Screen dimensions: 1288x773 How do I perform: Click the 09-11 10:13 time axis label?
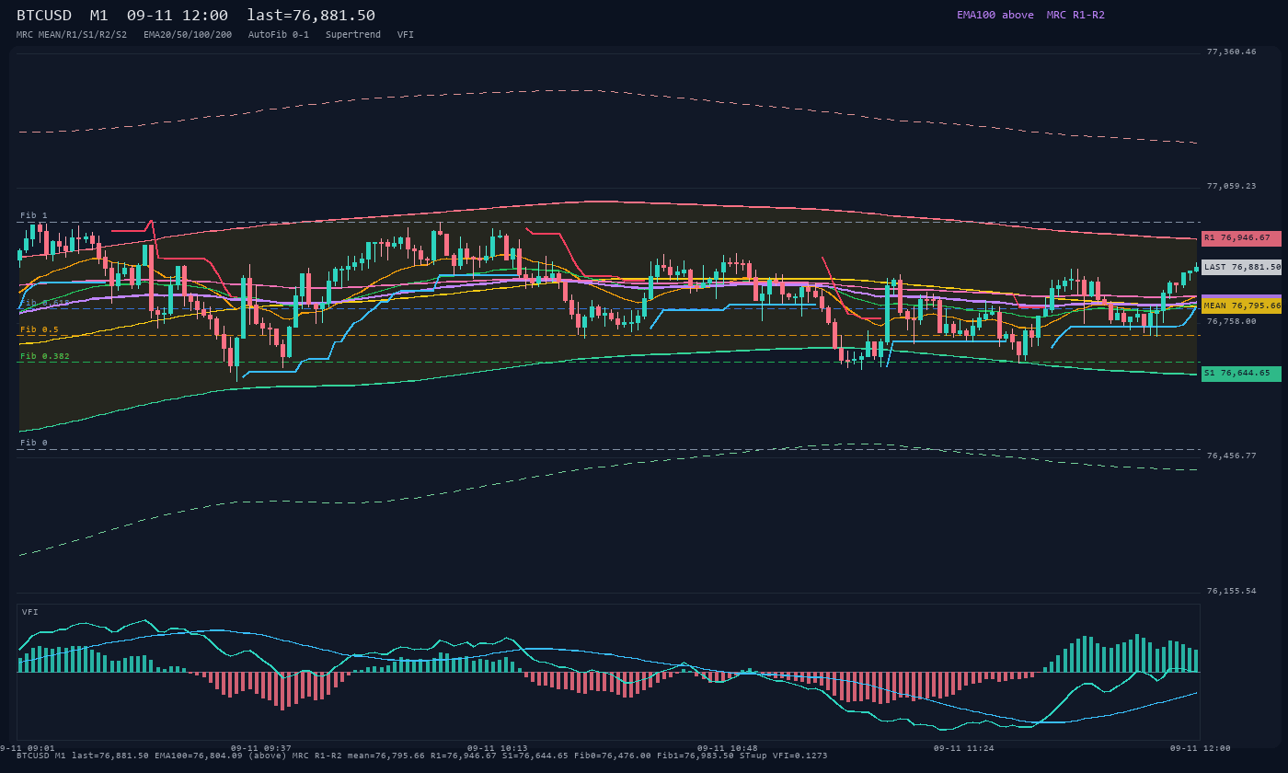(x=498, y=748)
